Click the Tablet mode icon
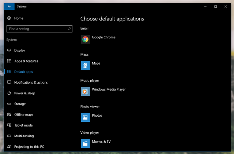 point(9,125)
